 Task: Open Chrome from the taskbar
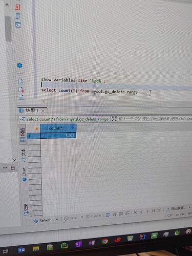105,241
